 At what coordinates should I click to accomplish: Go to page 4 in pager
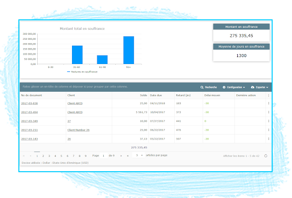55,156
